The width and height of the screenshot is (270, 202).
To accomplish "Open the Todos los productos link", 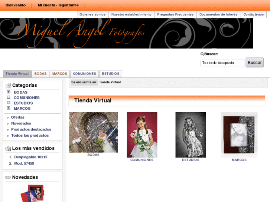I will tap(30, 135).
